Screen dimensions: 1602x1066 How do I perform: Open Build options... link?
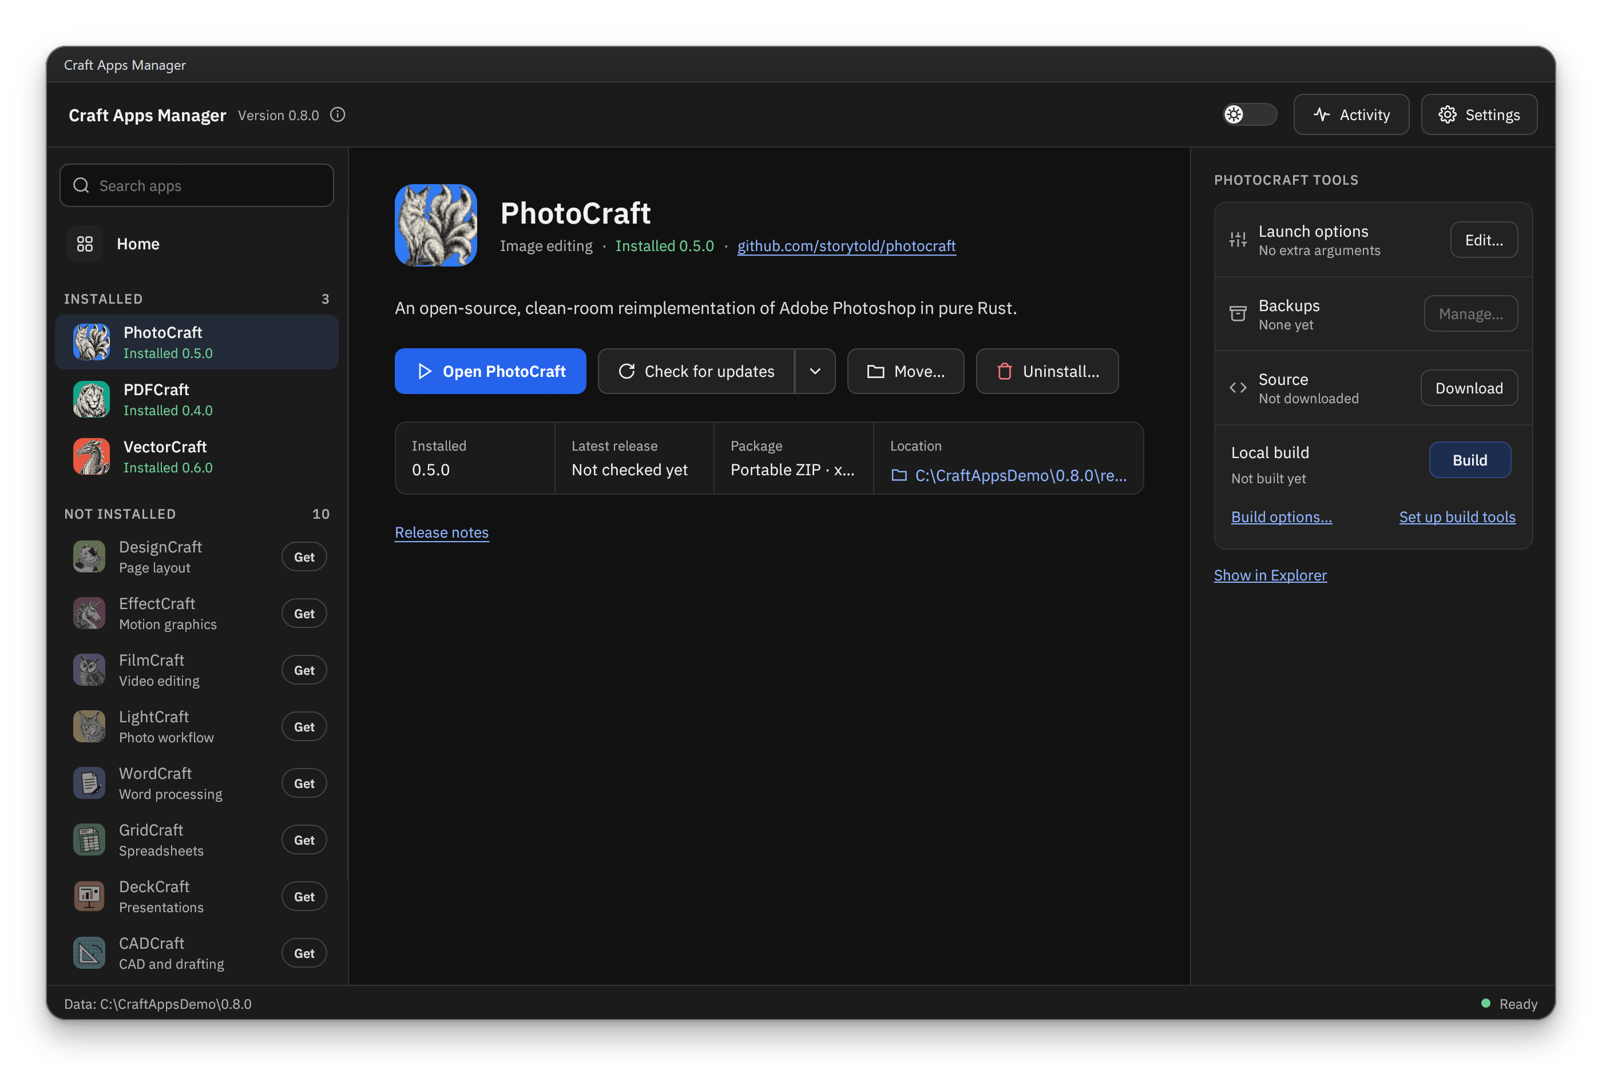coord(1281,516)
